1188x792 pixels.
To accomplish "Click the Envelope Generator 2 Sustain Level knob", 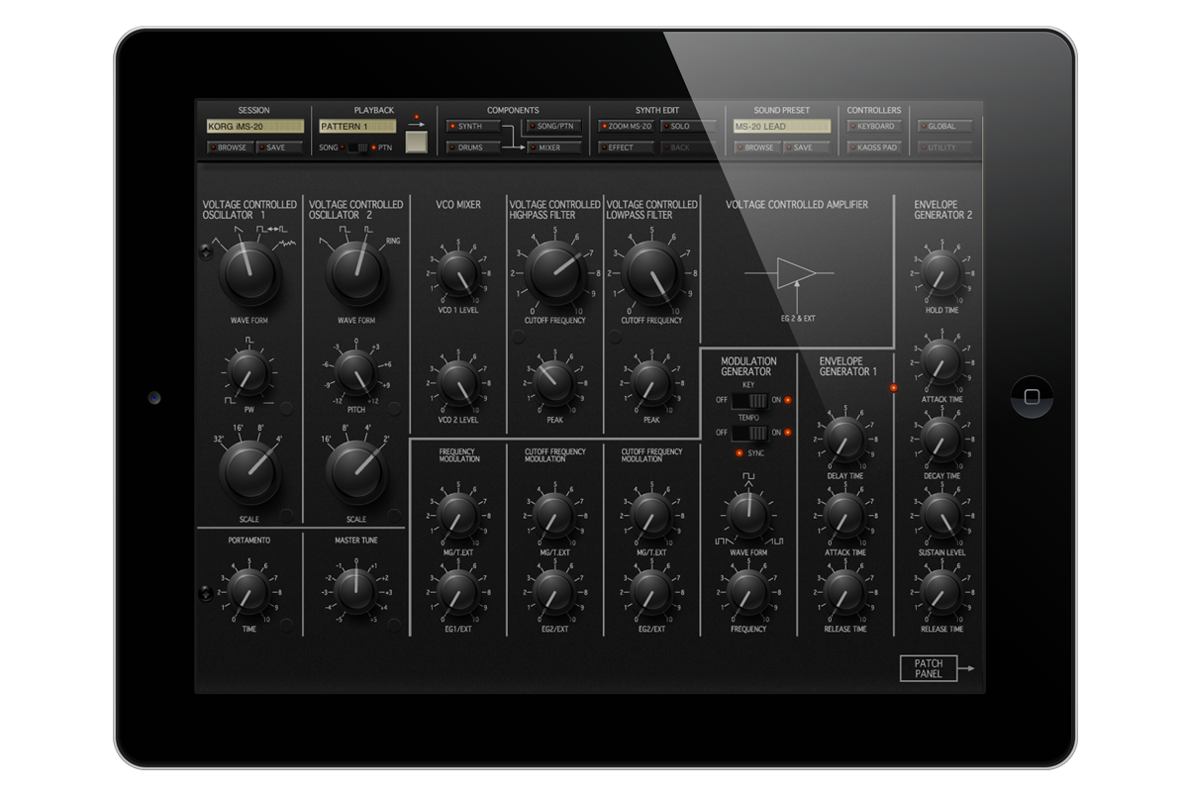I will click(941, 514).
